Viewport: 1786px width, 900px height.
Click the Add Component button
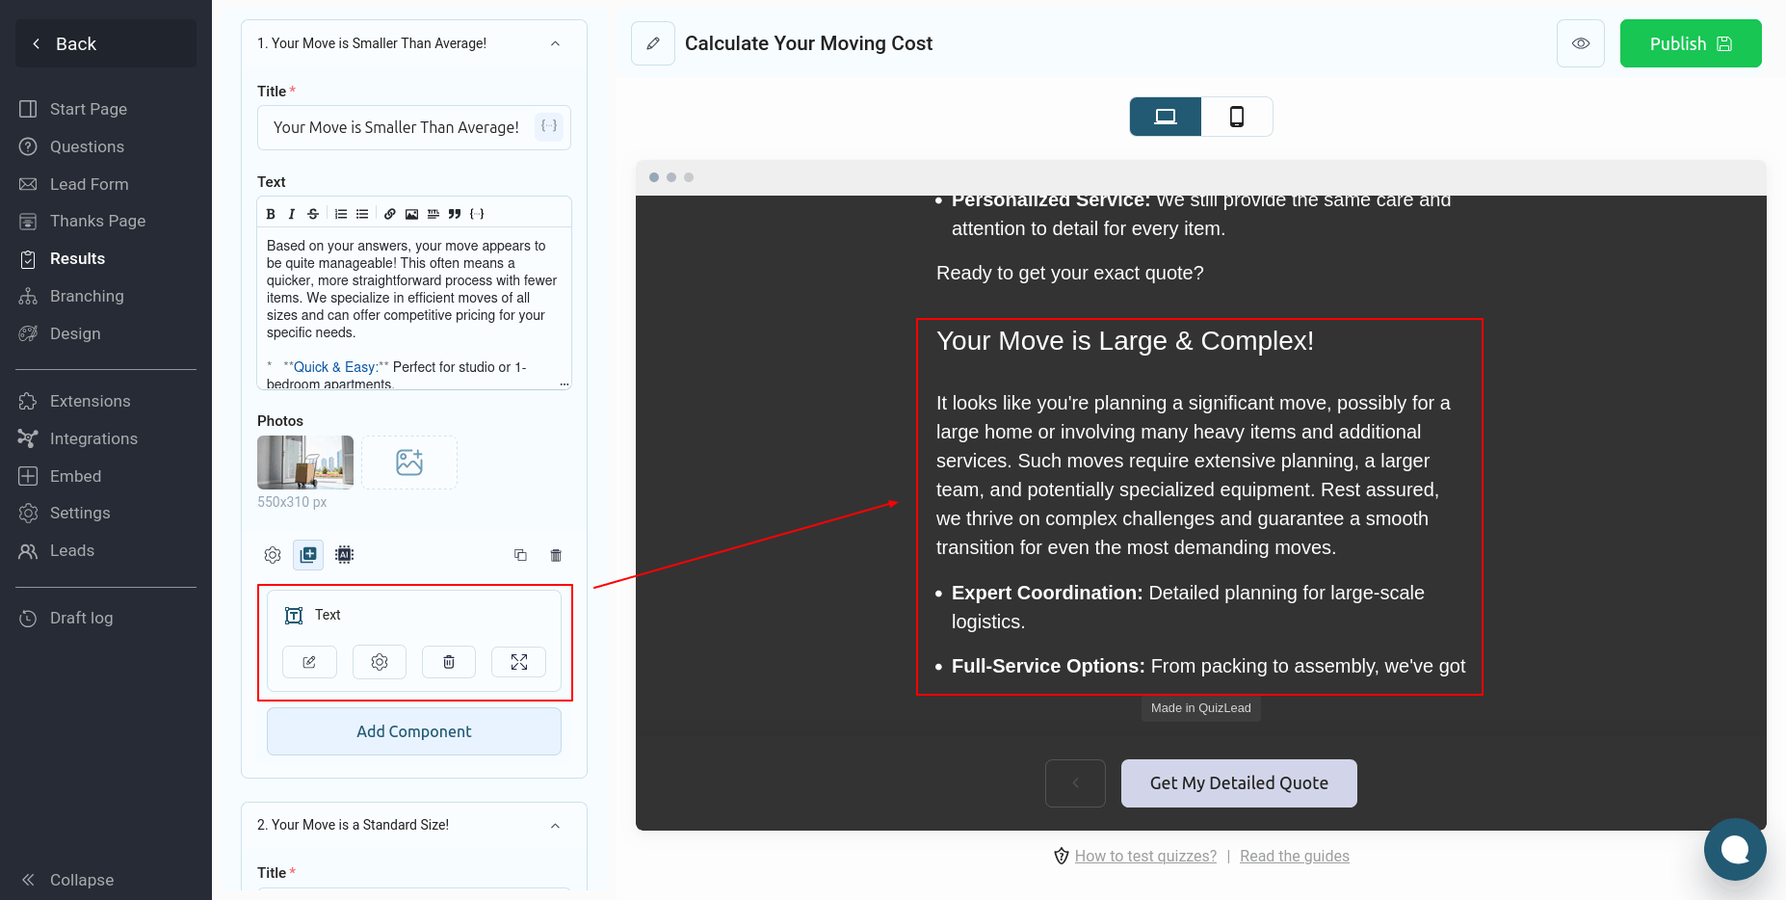click(x=414, y=731)
